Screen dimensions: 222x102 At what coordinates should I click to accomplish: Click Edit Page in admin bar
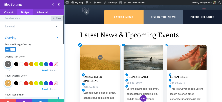[x=110, y=3]
